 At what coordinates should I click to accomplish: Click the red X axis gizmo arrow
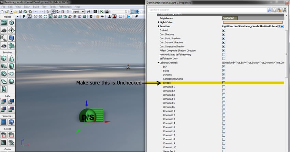pos(107,122)
